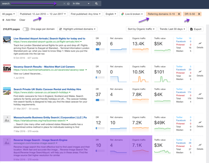Image resolution: width=209 pixels, height=163 pixels.
Task: Expand the Sort by Organic traffic dropdown
Action: coord(141,29)
